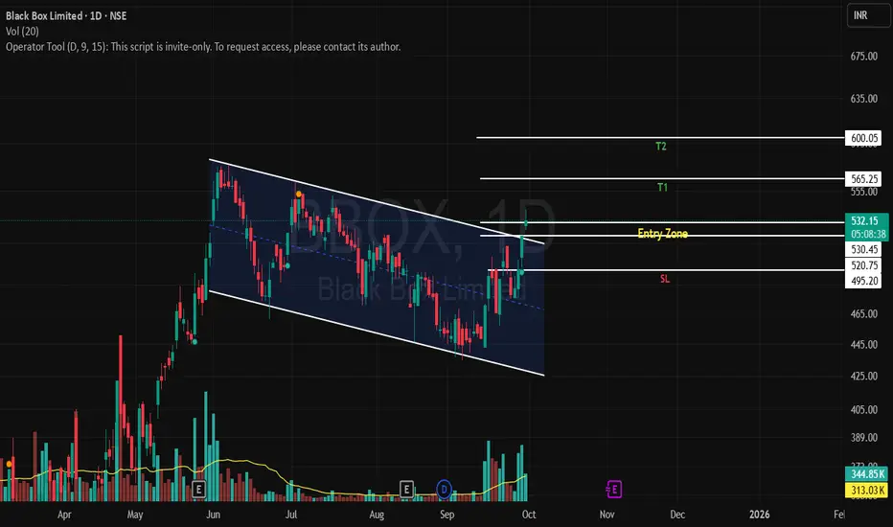
Task: Click the 465.00 price scale value
Action: [863, 314]
